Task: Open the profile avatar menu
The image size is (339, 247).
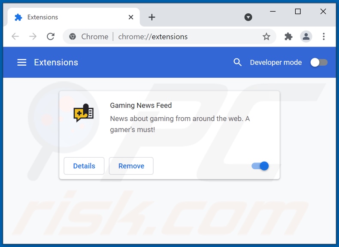Action: pos(306,37)
